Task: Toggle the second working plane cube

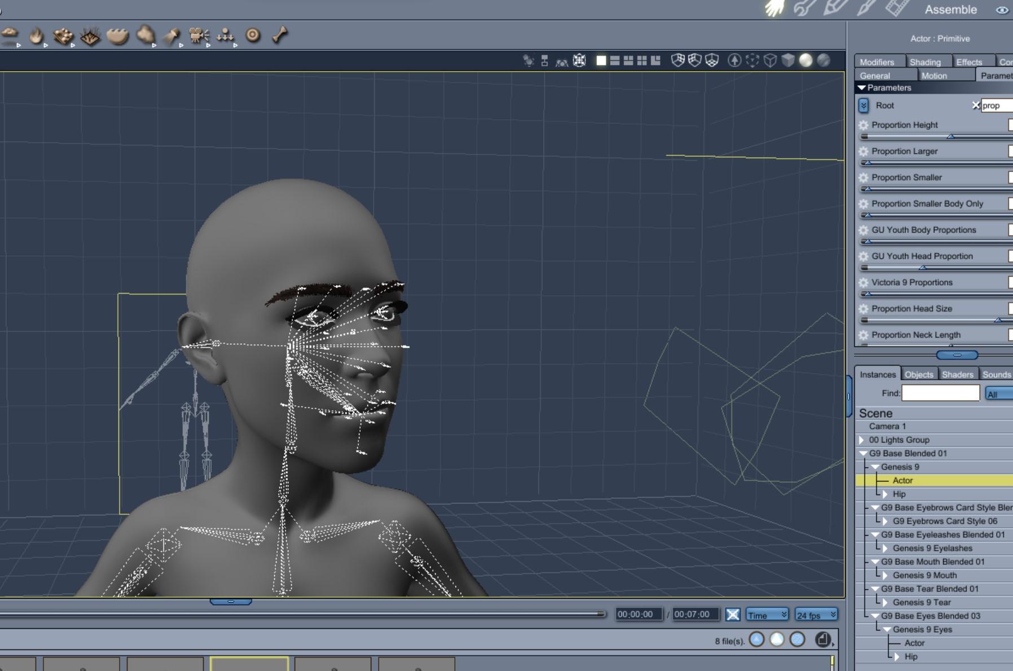Action: coord(695,60)
